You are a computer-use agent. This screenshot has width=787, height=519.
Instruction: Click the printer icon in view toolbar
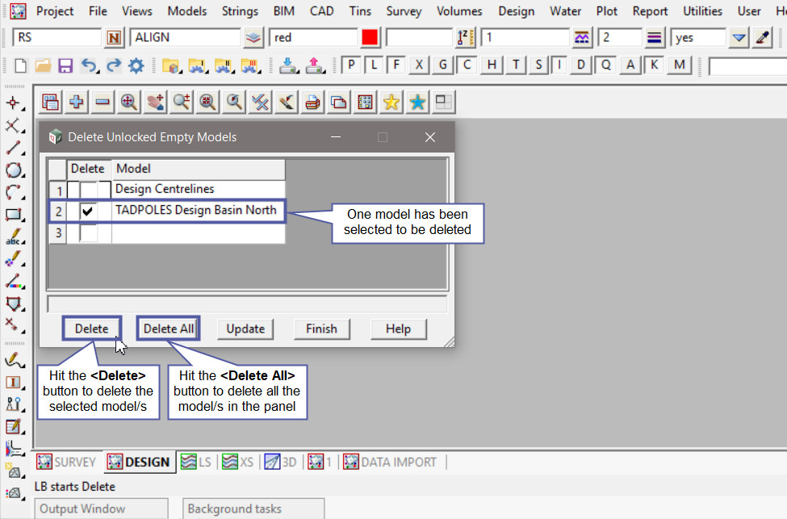312,102
